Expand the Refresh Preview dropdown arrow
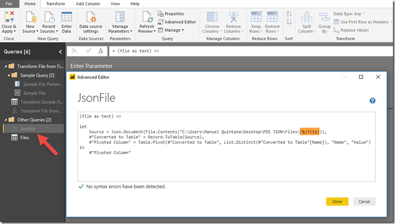 click(154, 31)
